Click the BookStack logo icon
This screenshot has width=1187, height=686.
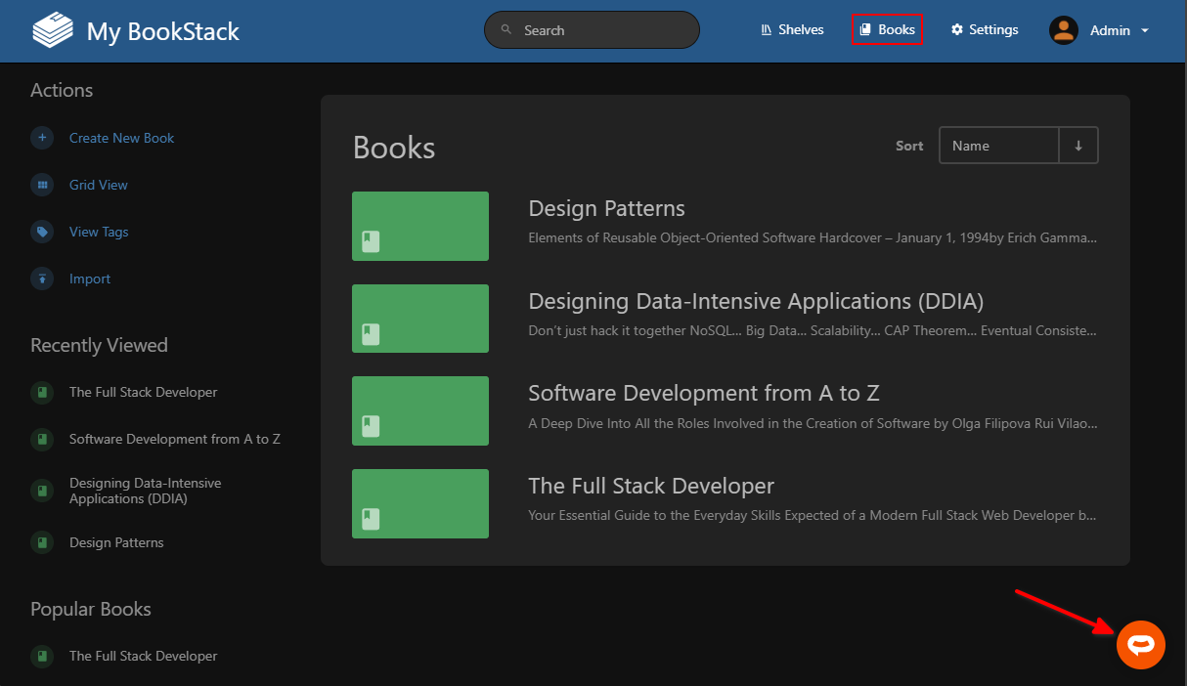coord(53,30)
